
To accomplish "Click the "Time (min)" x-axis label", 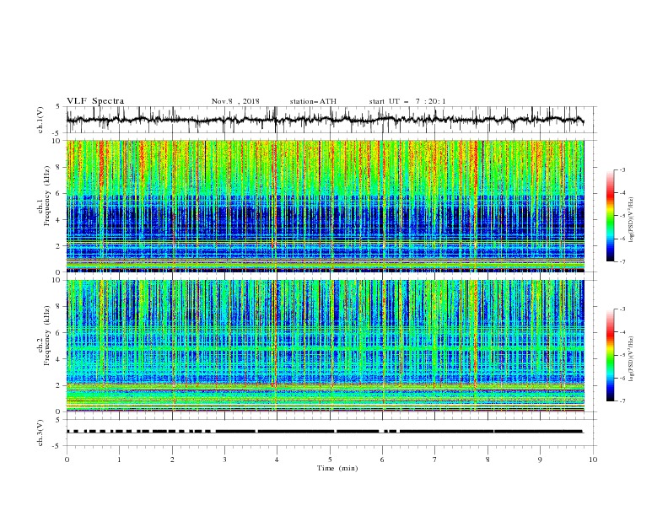I will [x=337, y=468].
